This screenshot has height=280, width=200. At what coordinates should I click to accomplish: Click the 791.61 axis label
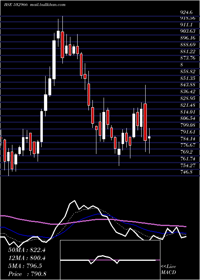pos(188,132)
